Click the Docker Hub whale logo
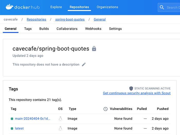The width and height of the screenshot is (180, 135). click(x=9, y=7)
